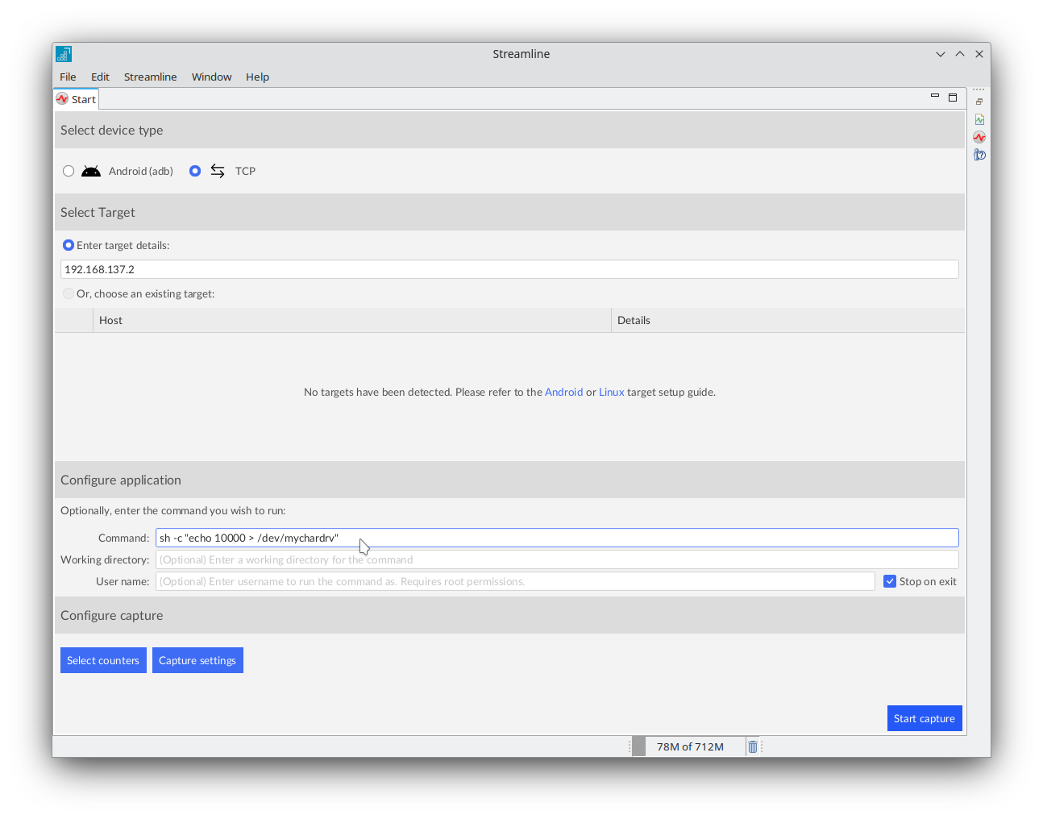Viewport: 1043px width, 819px height.
Task: Open a capture file from the right sidebar
Action: (979, 100)
